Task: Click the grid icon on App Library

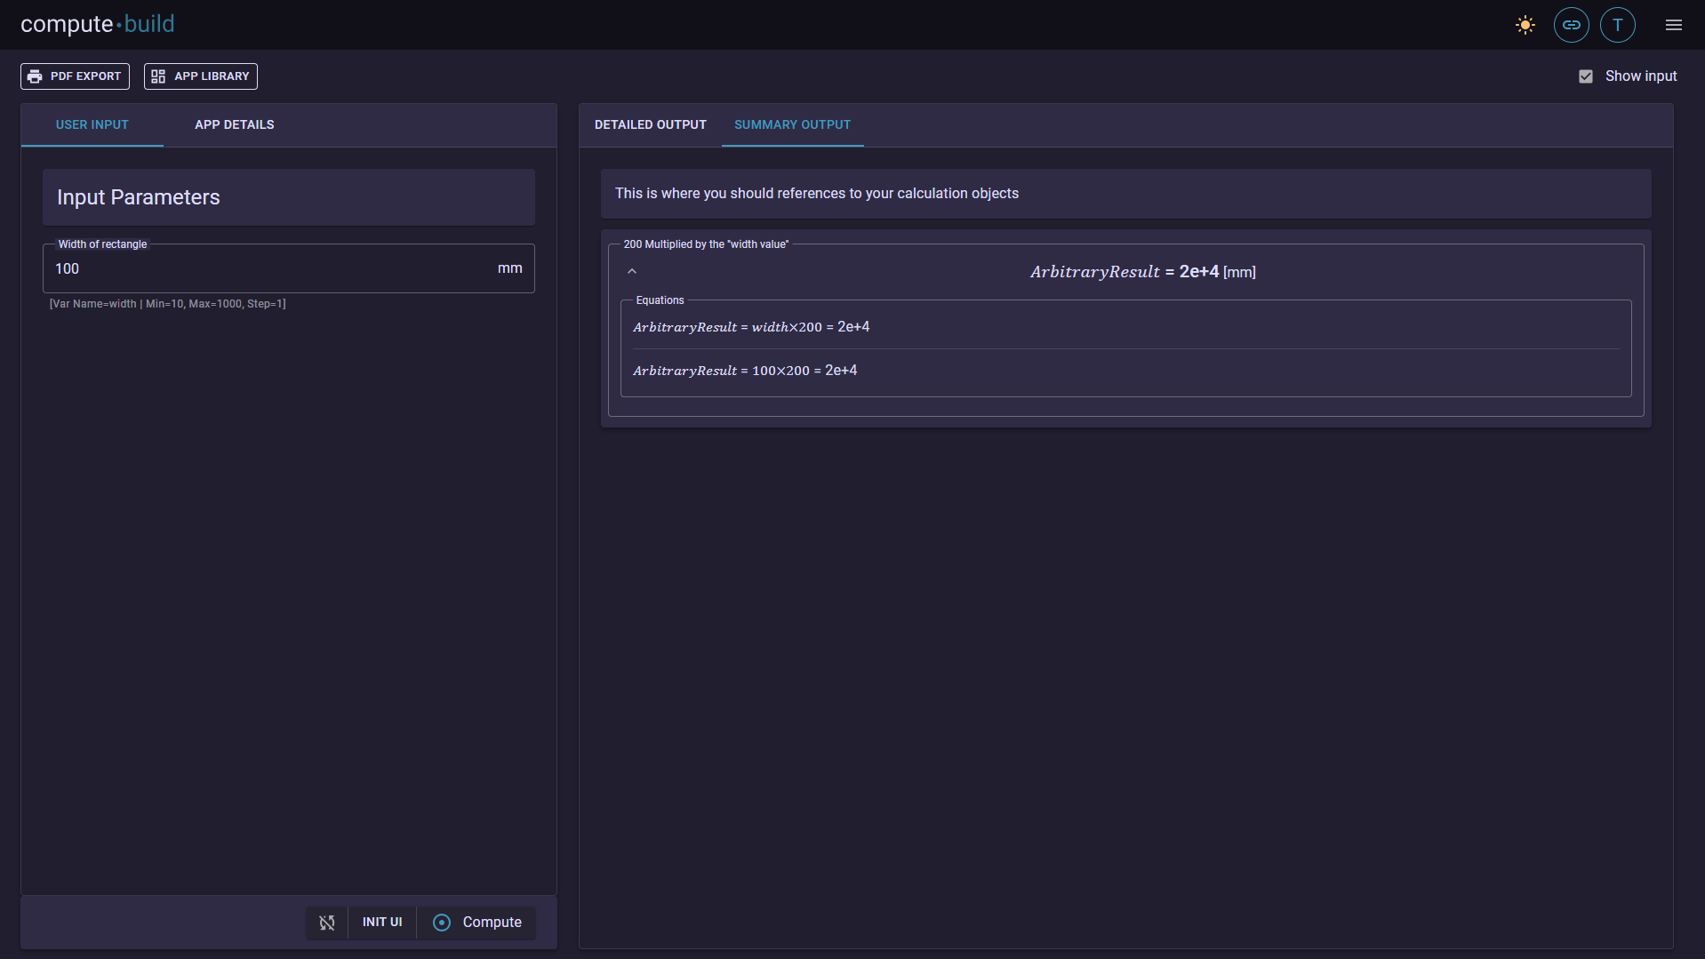Action: pyautogui.click(x=158, y=76)
